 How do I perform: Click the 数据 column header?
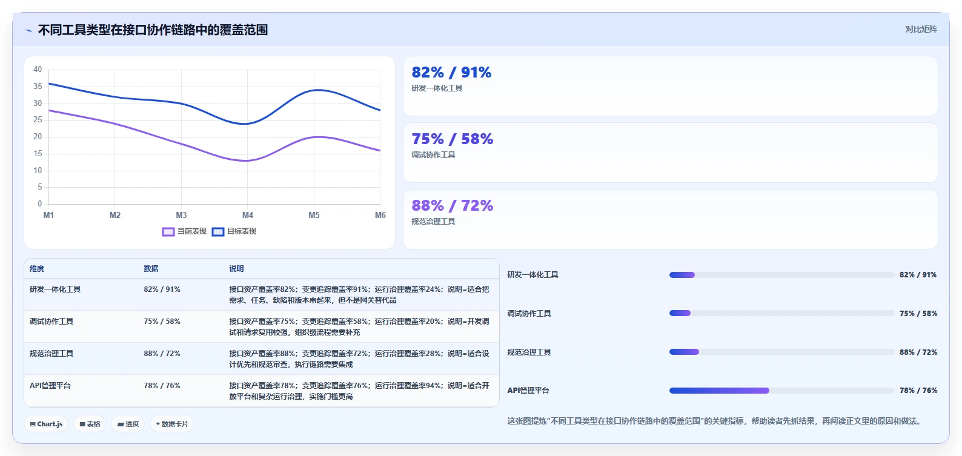151,269
